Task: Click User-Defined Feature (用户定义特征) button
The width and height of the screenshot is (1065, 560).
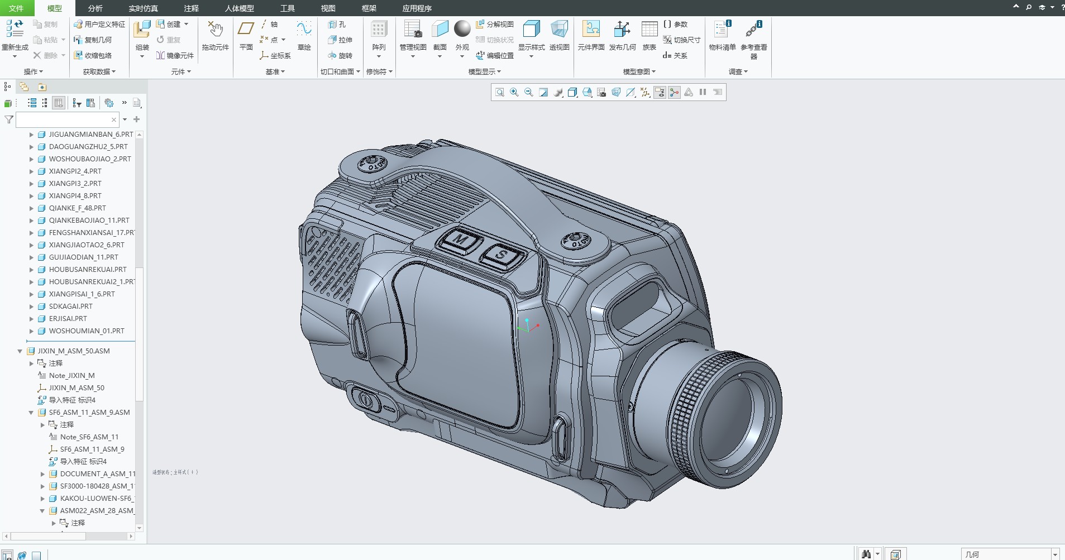Action: pyautogui.click(x=99, y=24)
